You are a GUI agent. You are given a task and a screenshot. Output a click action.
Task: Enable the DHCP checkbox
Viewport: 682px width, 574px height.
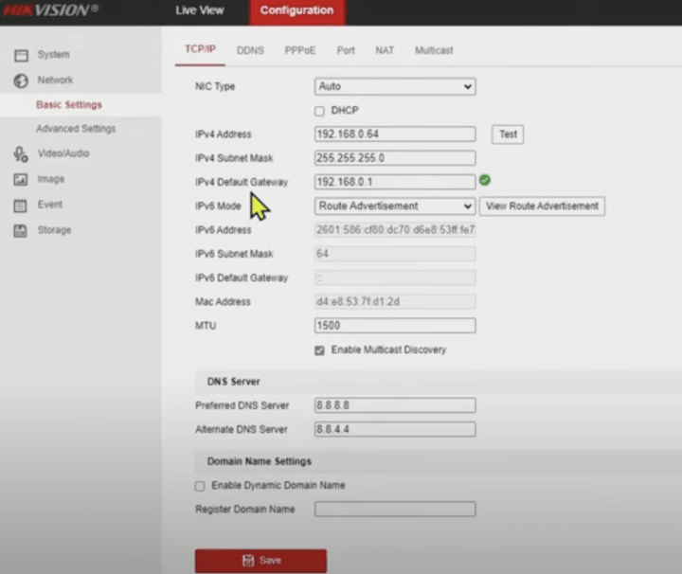[x=319, y=111]
